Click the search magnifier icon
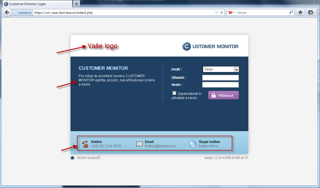Viewport: 320px width, 188px height. click(x=291, y=12)
